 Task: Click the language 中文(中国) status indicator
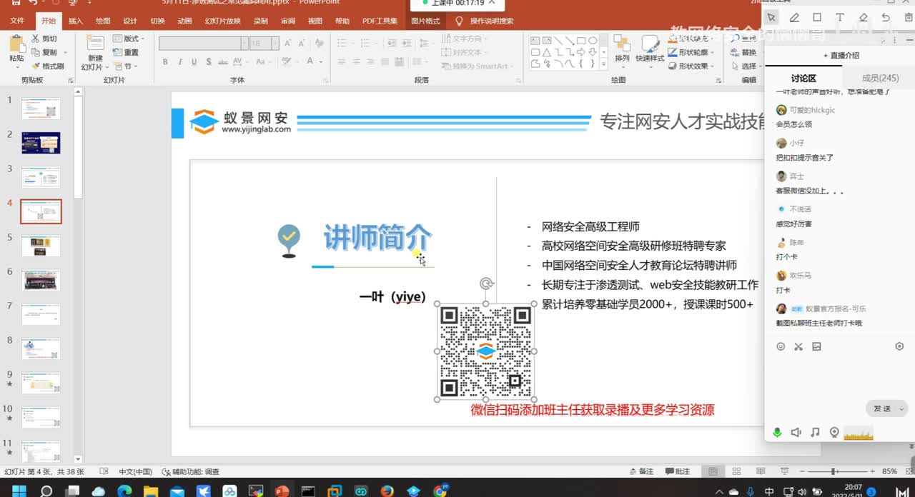(x=134, y=471)
